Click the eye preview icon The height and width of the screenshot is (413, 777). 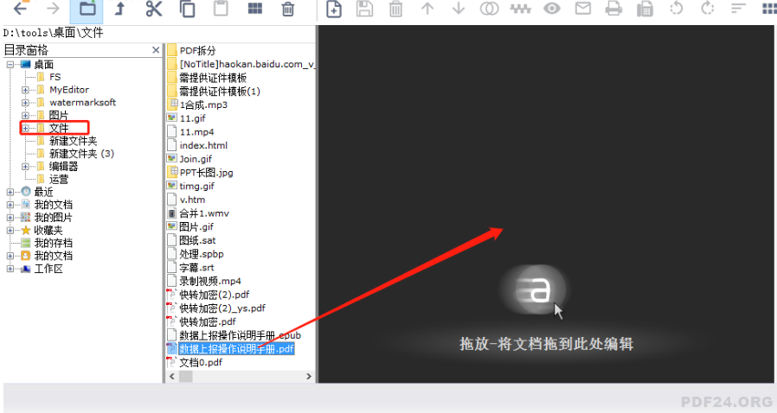pos(551,9)
